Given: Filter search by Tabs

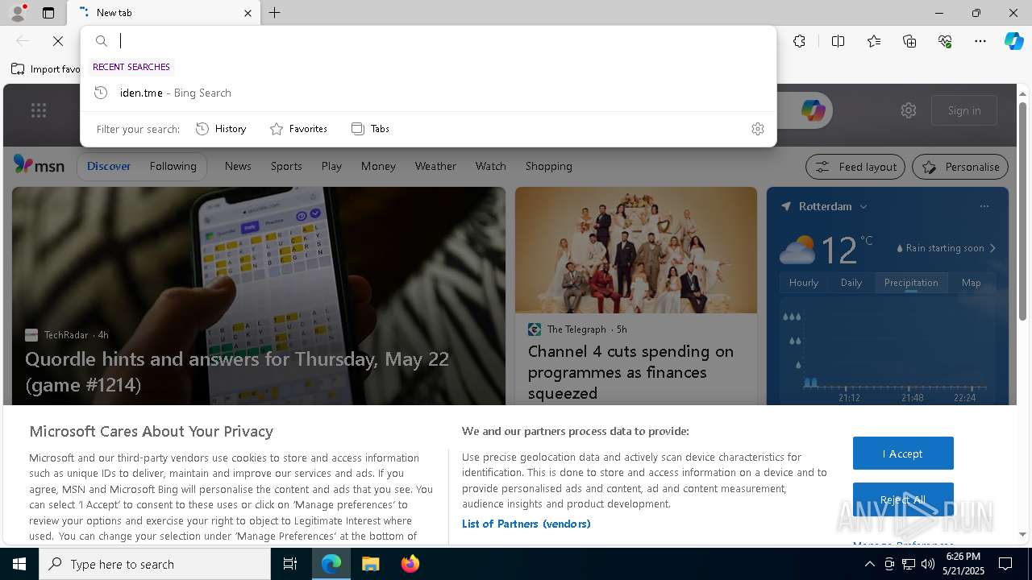Looking at the screenshot, I should pyautogui.click(x=371, y=129).
